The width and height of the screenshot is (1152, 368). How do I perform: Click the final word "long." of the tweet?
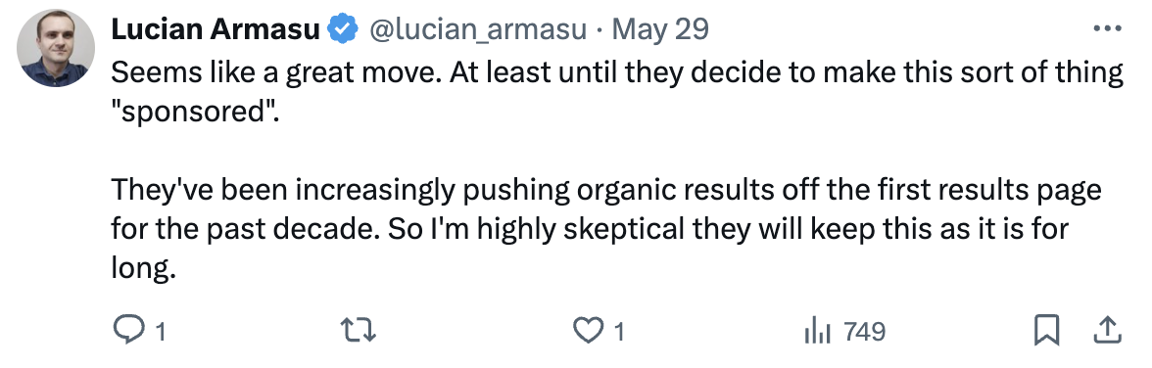tap(143, 269)
